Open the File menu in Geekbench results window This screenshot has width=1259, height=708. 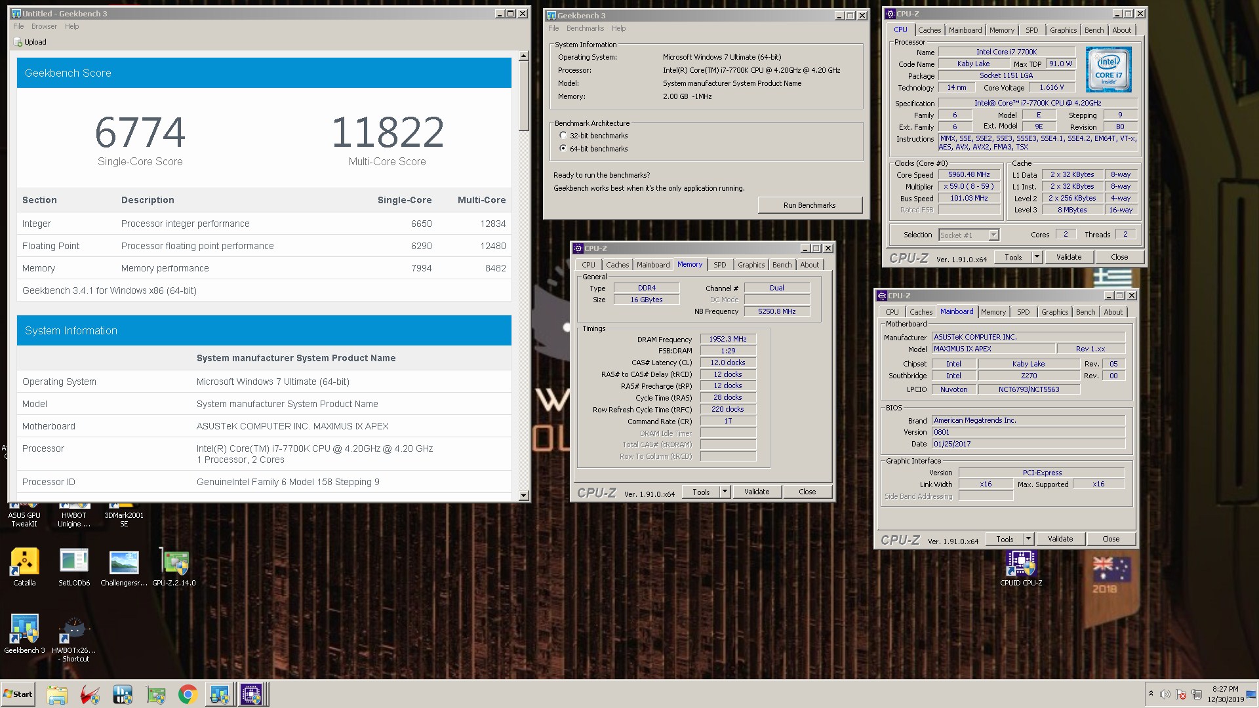(18, 26)
